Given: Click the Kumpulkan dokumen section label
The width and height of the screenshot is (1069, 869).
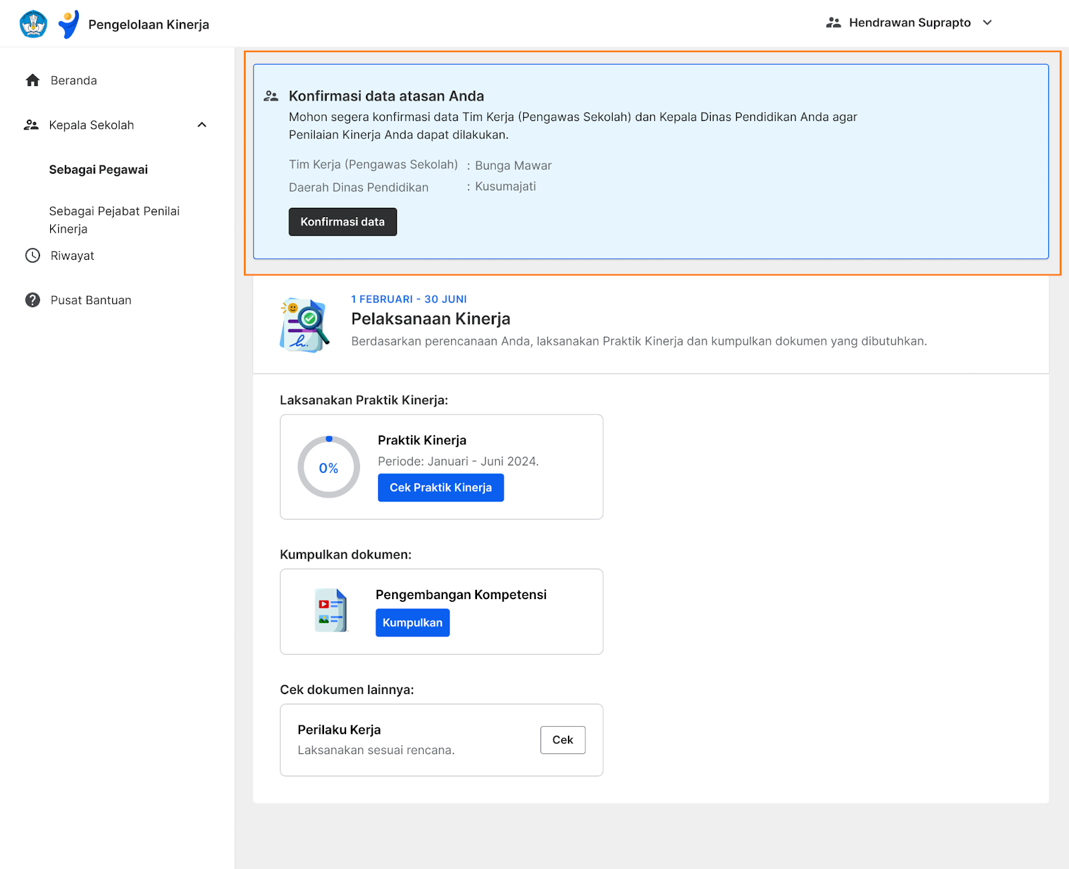Looking at the screenshot, I should tap(345, 554).
